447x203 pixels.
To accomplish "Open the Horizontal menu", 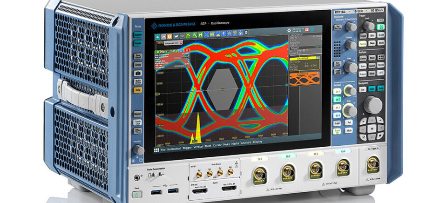I will click(x=174, y=149).
